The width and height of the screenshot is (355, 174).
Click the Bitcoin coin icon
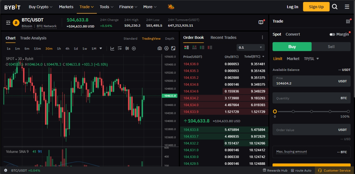point(16,23)
